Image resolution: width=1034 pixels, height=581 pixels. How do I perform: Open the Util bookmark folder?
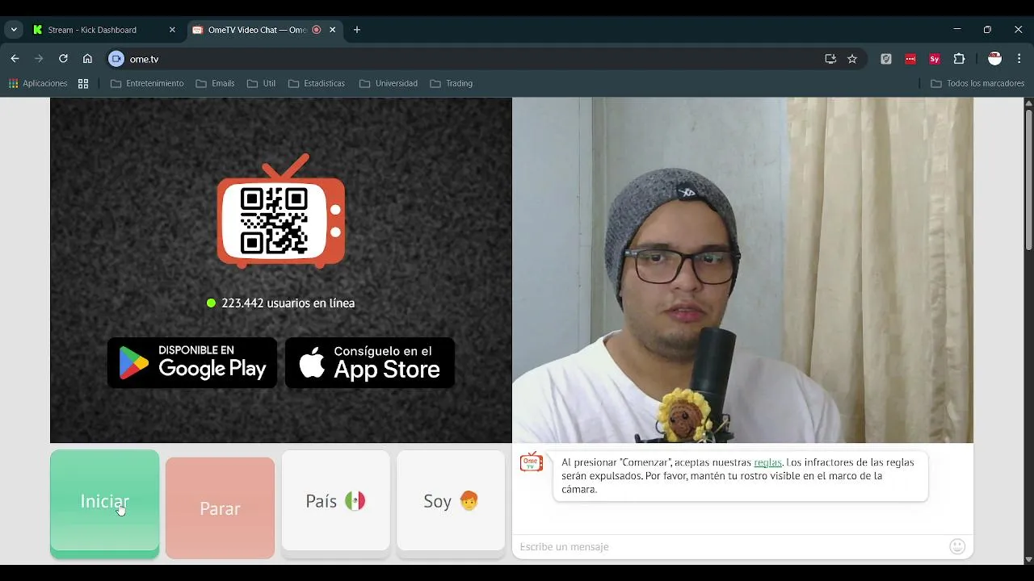[262, 83]
